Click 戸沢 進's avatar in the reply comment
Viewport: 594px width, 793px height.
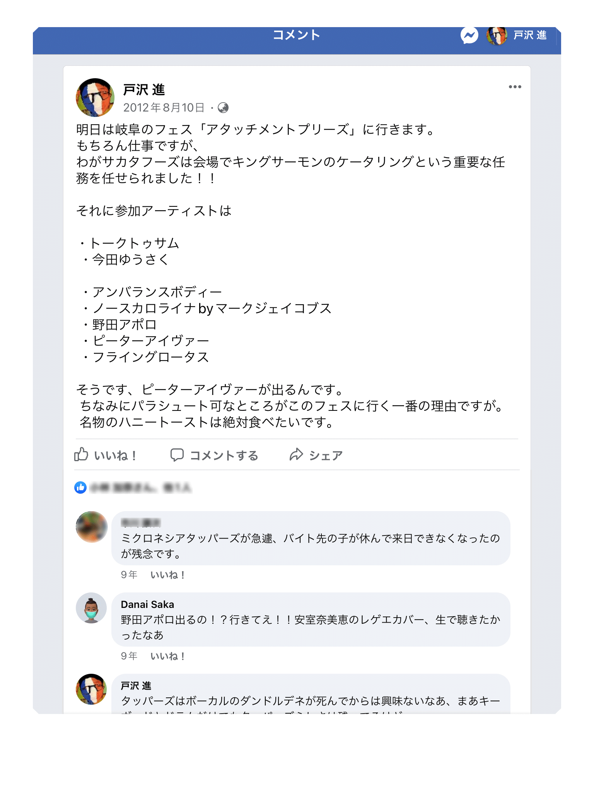click(92, 689)
